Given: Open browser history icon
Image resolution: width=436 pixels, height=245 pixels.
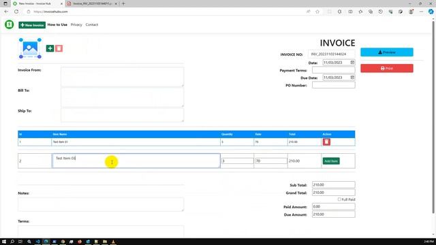Looking at the screenshot, I should [381, 12].
